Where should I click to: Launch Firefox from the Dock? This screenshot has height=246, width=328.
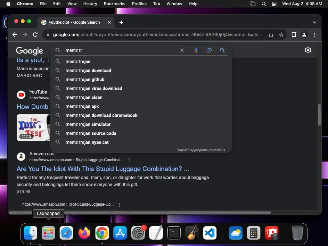84,233
